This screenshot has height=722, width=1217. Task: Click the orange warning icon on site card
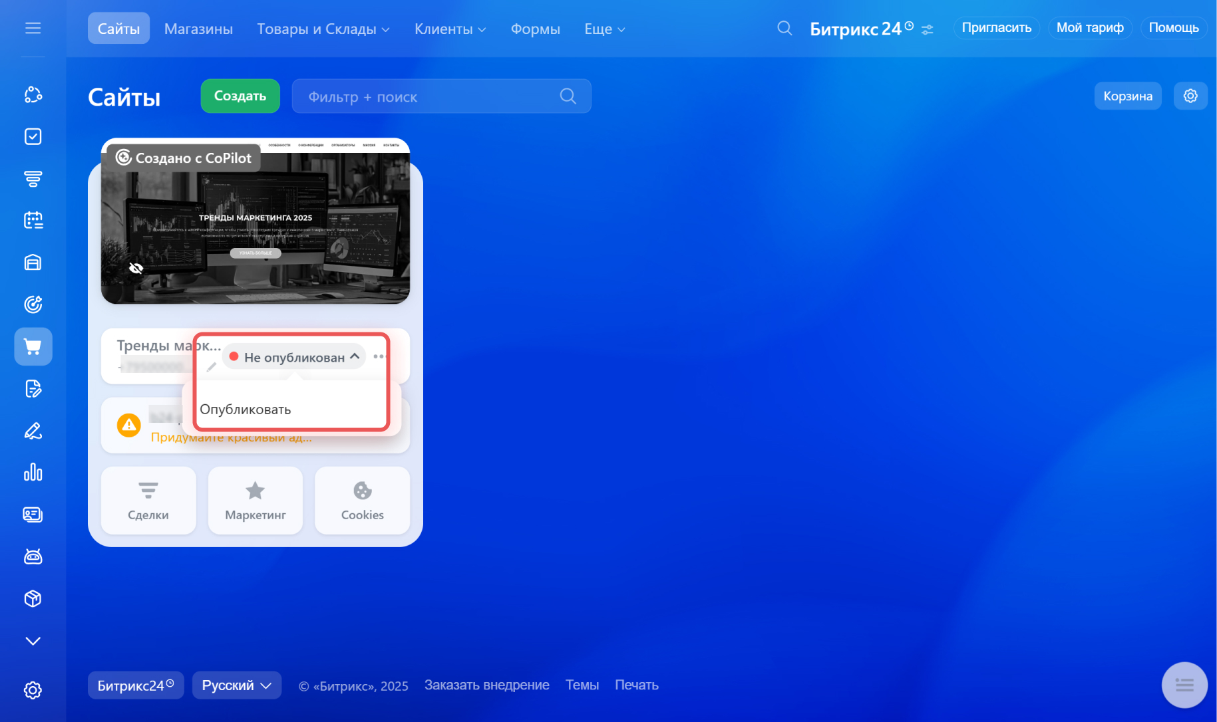128,425
